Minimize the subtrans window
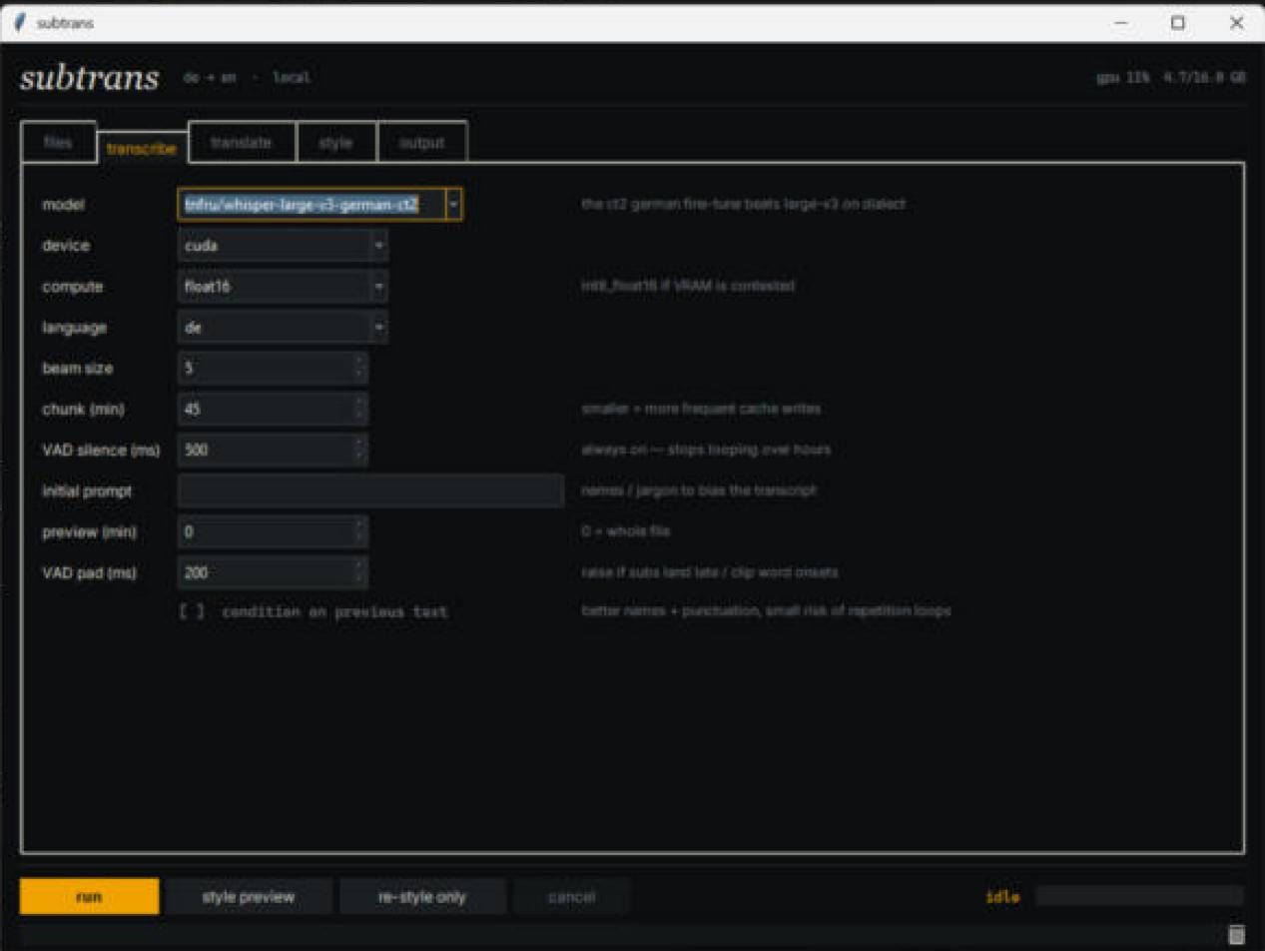Viewport: 1265px width, 951px height. pos(1121,23)
